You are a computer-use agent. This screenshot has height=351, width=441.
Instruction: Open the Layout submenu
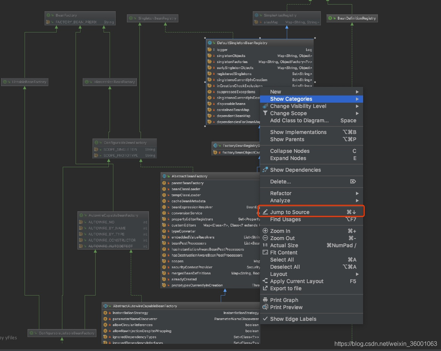311,274
